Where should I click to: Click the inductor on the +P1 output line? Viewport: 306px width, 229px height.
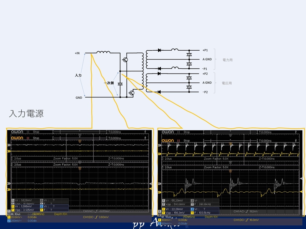pos(175,49)
